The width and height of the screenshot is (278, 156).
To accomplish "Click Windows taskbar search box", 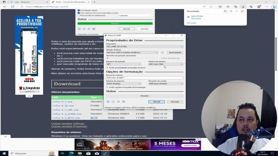I will point(33,153).
